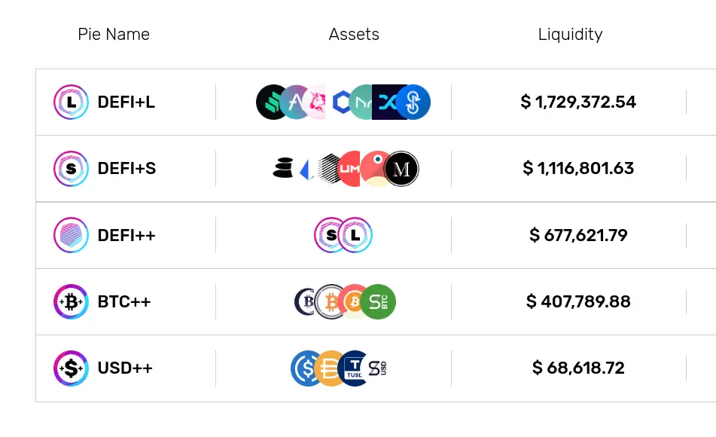Click the DEFI+L pie logo icon
The image size is (716, 437).
[71, 102]
